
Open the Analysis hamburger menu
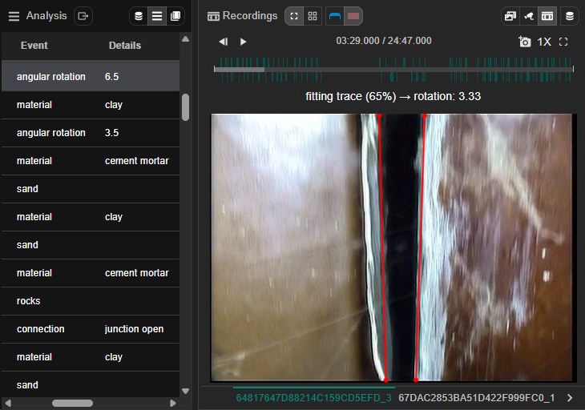tap(14, 16)
